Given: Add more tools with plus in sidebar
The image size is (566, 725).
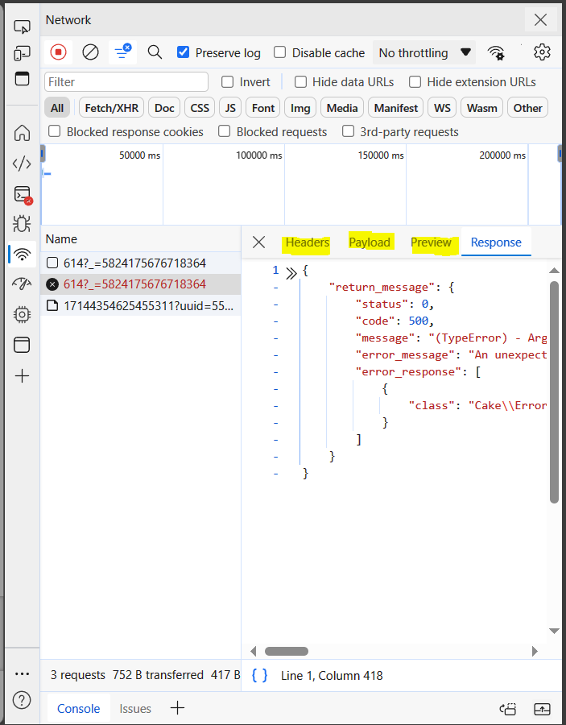Looking at the screenshot, I should pos(22,376).
